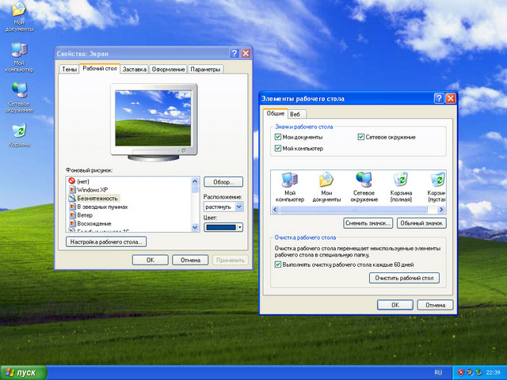Expand the Расположение dropdown
The height and width of the screenshot is (380, 507).
[238, 206]
